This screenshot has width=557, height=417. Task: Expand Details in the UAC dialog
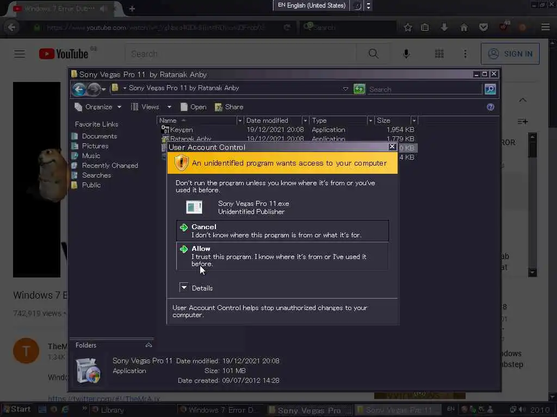coord(184,288)
